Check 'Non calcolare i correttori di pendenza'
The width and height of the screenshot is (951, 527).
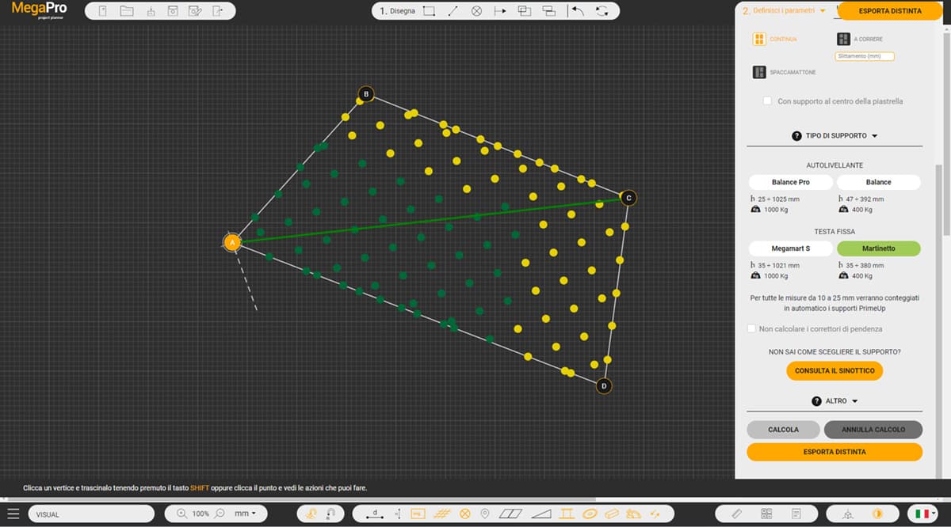[752, 328]
